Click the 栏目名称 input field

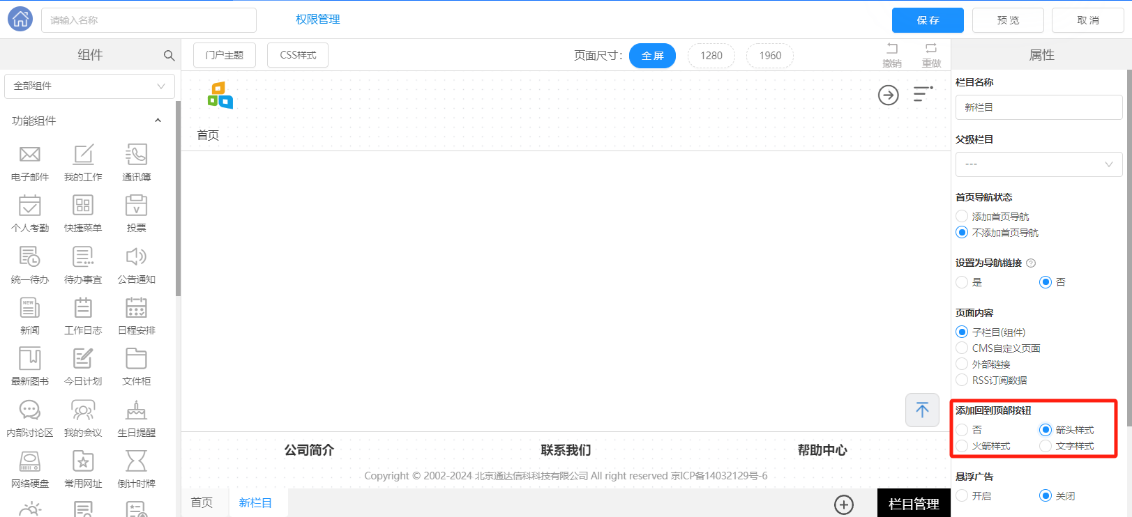[1039, 107]
